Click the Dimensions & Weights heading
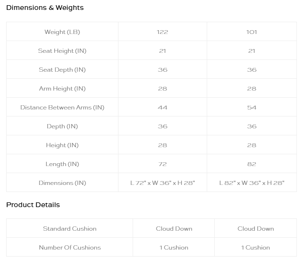The image size is (304, 267). (45, 8)
